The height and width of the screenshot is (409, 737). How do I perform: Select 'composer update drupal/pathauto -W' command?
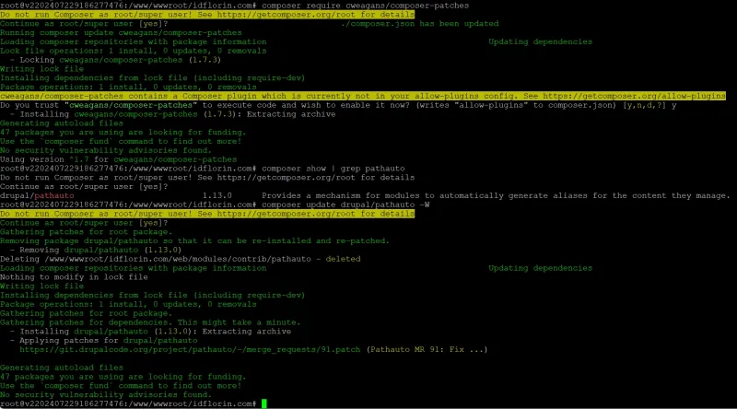pyautogui.click(x=345, y=204)
